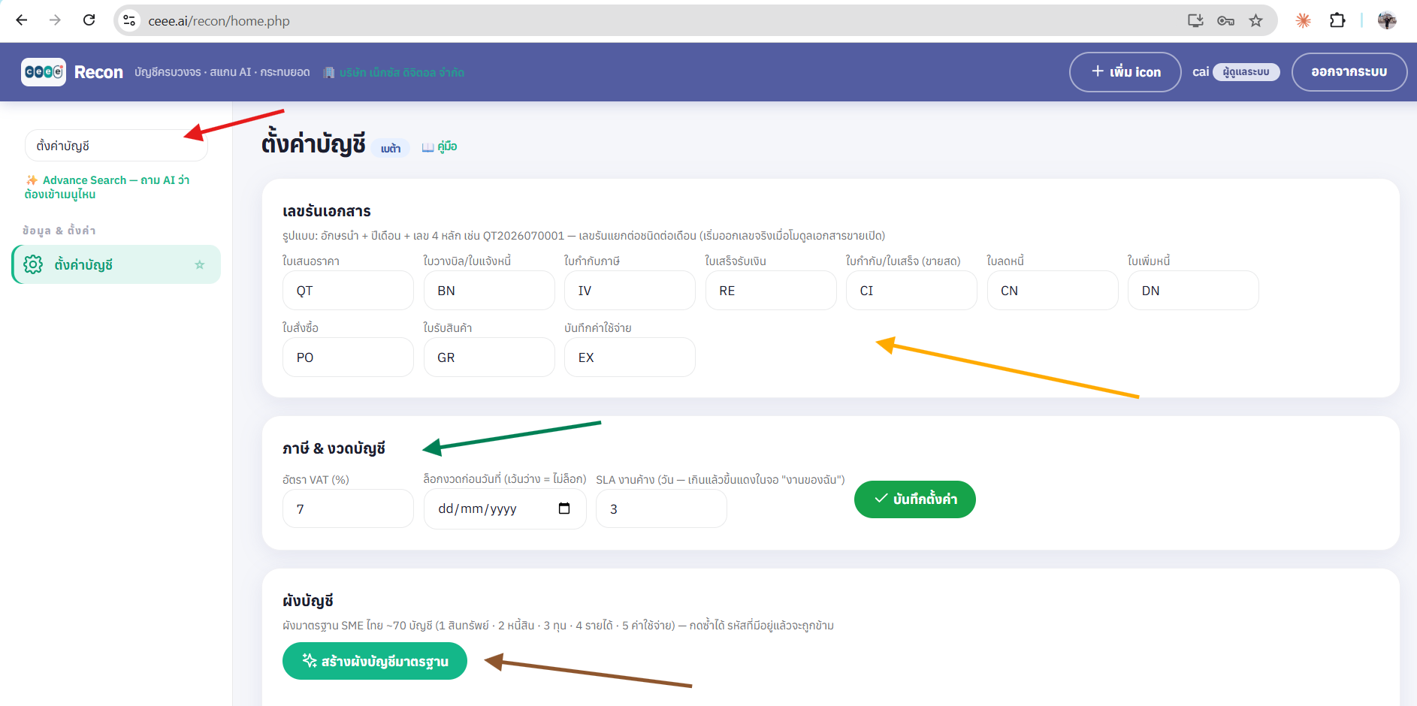Viewport: 1417px width, 706px height.
Task: Open the Extensions puzzle icon
Action: [x=1337, y=20]
